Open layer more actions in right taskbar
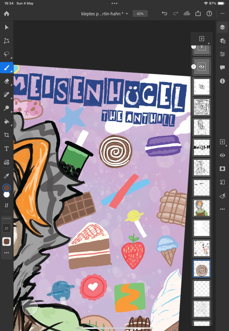The width and height of the screenshot is (229, 331). pos(223,209)
